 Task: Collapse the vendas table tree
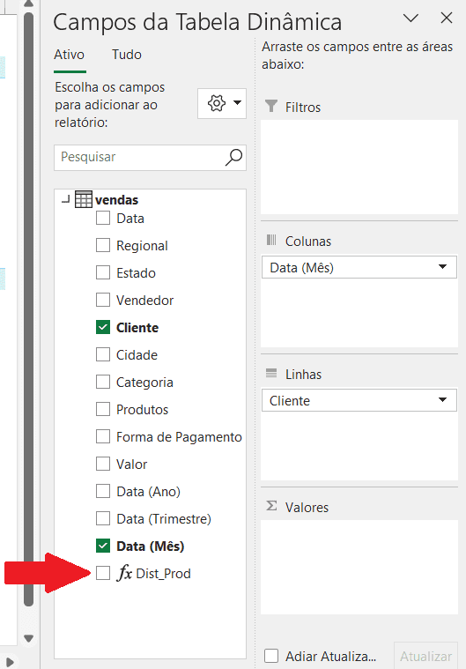(x=65, y=199)
